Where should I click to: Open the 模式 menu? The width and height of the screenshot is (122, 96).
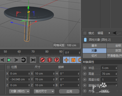(x=91, y=33)
